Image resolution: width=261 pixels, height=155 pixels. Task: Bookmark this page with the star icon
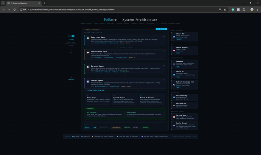click(x=225, y=10)
